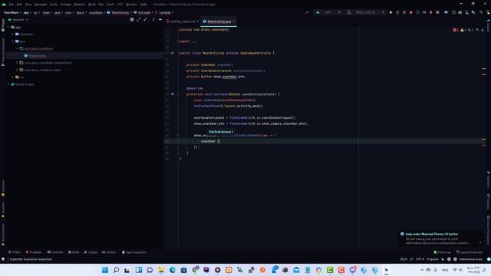Click the gear icon in Project panel header
Screen dimensions: 491x276
point(132,19)
